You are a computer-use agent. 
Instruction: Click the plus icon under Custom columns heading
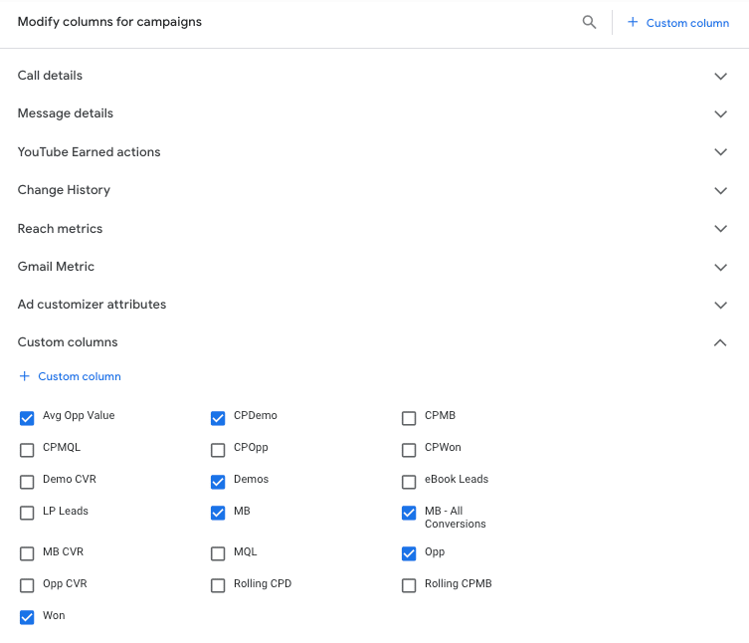click(25, 376)
